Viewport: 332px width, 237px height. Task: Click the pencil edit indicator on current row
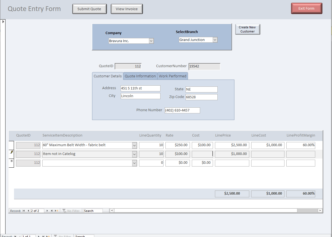(11, 152)
